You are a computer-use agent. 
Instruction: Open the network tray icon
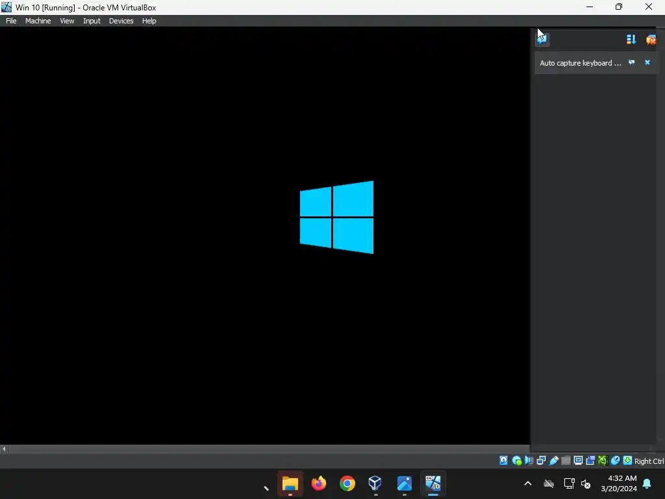click(569, 483)
